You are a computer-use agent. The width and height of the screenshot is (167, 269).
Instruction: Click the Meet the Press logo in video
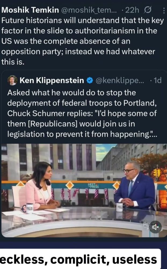pyautogui.click(x=93, y=186)
